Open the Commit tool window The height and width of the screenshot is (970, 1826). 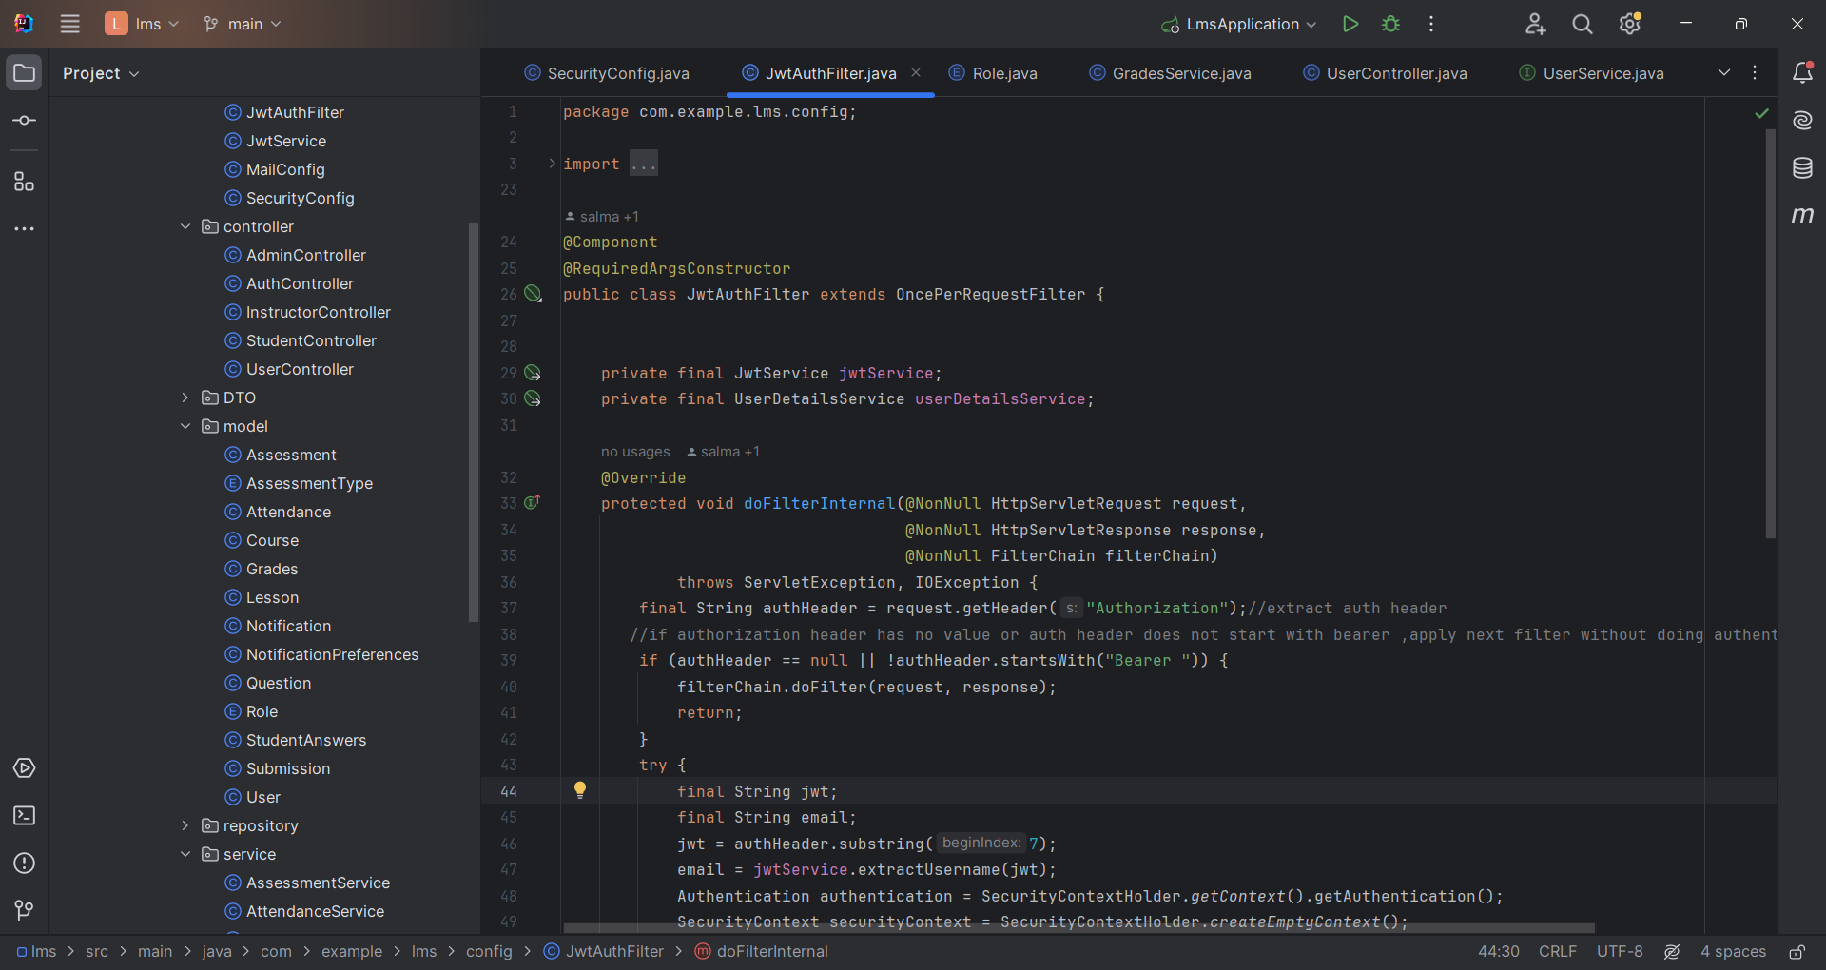pos(25,121)
